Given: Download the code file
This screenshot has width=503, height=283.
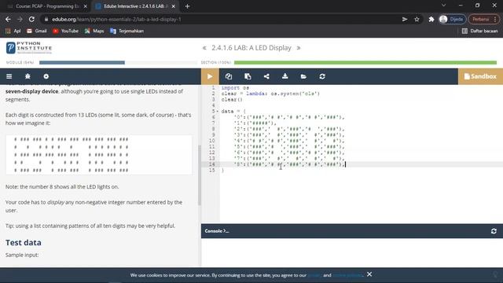Looking at the screenshot, I should click(285, 76).
